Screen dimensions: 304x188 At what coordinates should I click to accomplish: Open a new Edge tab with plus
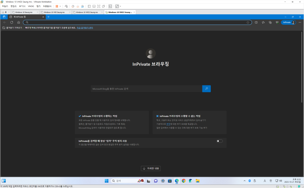click(x=48, y=17)
